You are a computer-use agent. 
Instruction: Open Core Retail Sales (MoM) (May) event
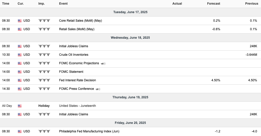pyautogui.click(x=80, y=21)
